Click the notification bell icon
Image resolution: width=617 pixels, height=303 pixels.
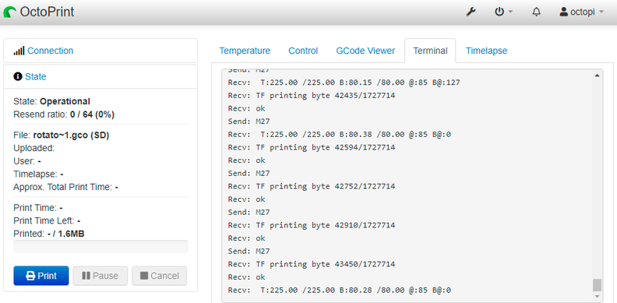coord(536,12)
